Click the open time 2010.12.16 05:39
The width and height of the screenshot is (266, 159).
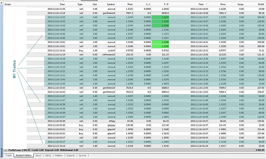pos(56,121)
